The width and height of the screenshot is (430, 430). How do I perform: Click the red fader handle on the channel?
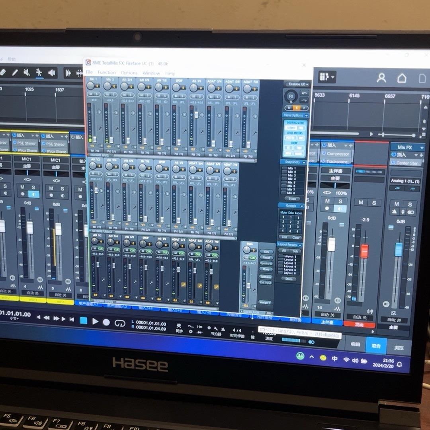coord(364,251)
